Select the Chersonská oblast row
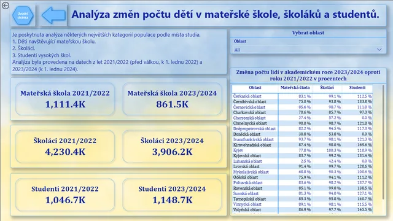The image size is (393, 221). pyautogui.click(x=302, y=118)
